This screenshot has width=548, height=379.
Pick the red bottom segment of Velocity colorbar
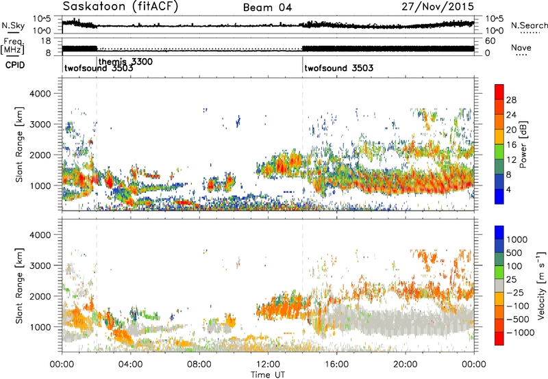[499, 339]
